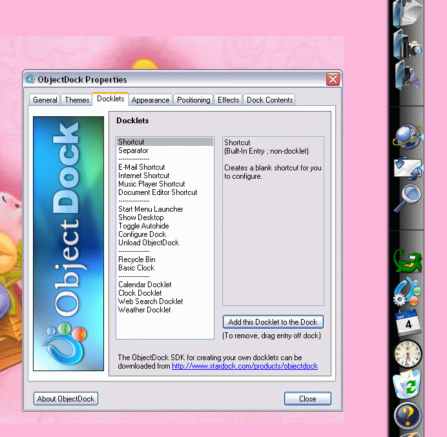Click the magnifying glass search dock icon
The height and width of the screenshot is (437, 447).
point(408,198)
